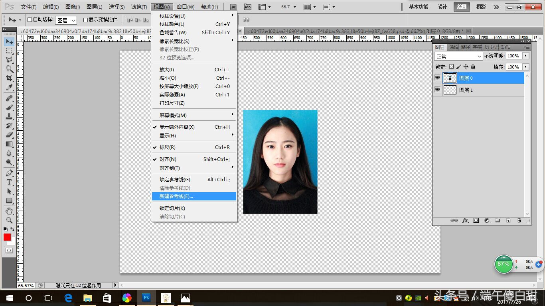Select the Type tool
545x306 pixels.
point(9,181)
